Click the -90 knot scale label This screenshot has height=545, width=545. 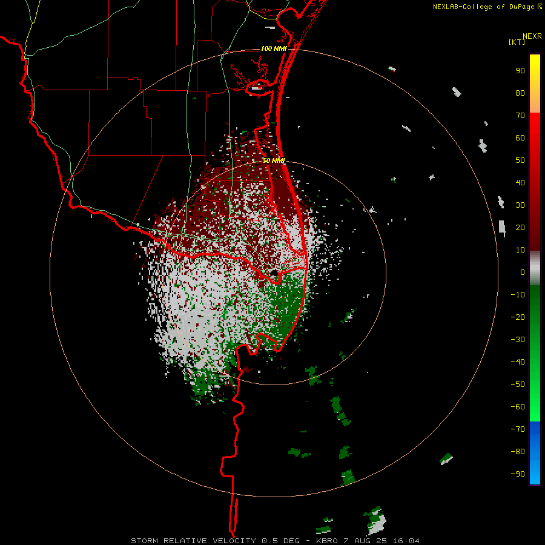[x=518, y=474]
